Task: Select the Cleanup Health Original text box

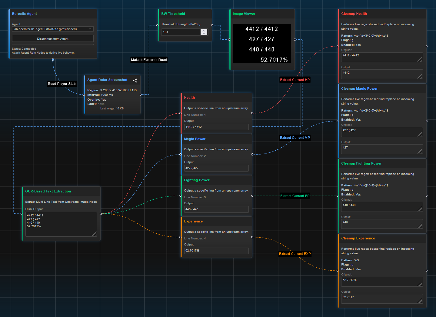Action: [382, 57]
